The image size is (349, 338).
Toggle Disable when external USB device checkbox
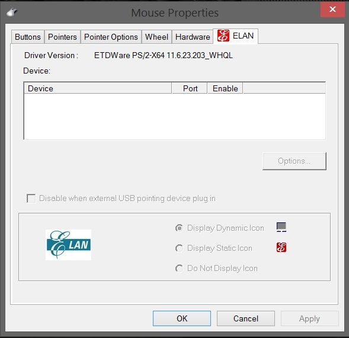(31, 198)
